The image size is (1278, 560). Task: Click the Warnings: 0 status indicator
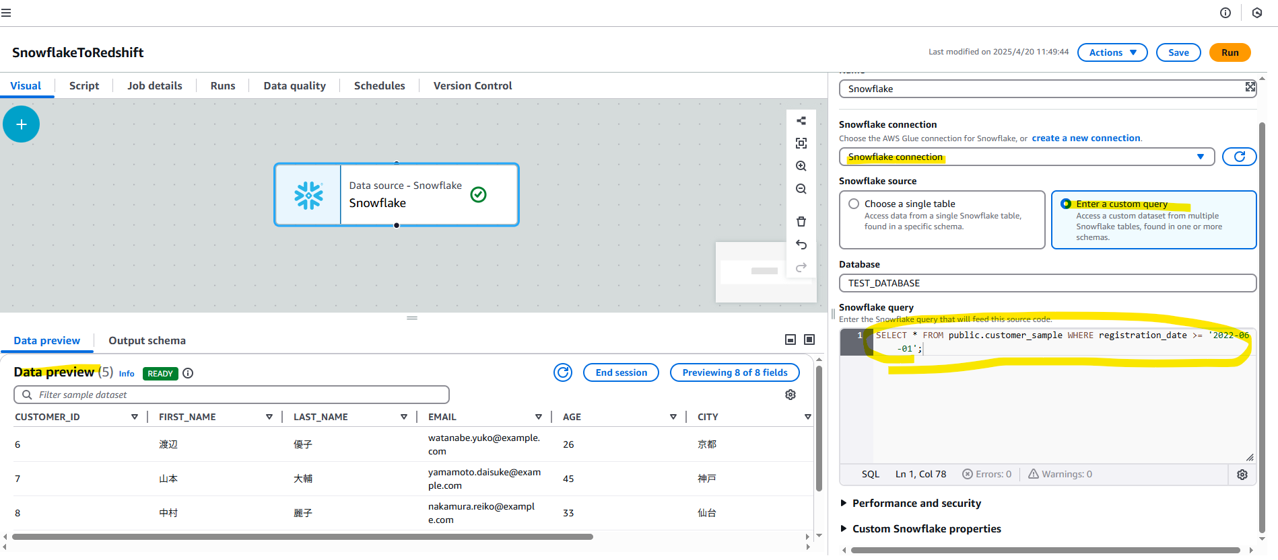1060,474
